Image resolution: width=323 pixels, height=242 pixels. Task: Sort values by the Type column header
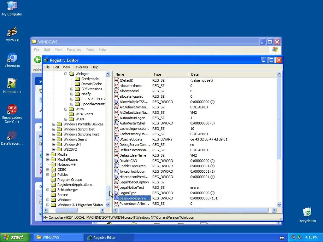click(169, 74)
